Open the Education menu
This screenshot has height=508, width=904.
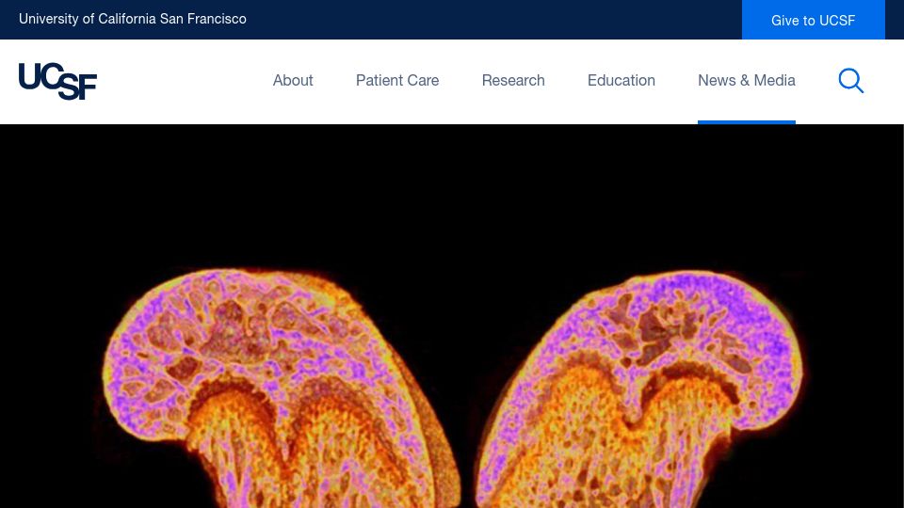pyautogui.click(x=621, y=81)
